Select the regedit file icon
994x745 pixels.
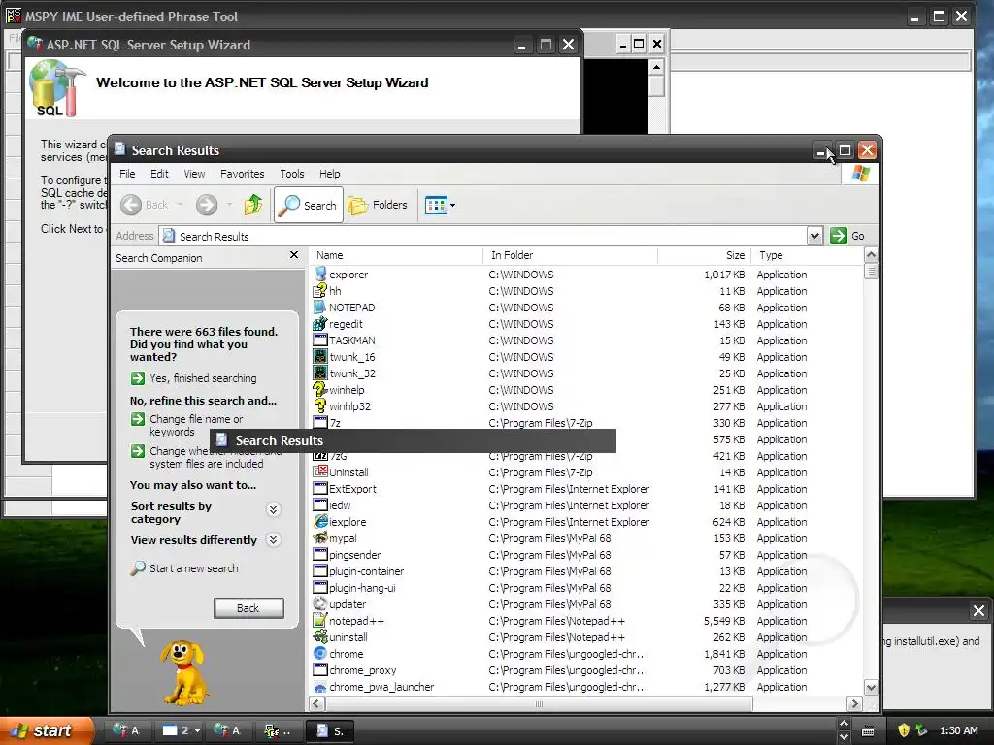(320, 324)
